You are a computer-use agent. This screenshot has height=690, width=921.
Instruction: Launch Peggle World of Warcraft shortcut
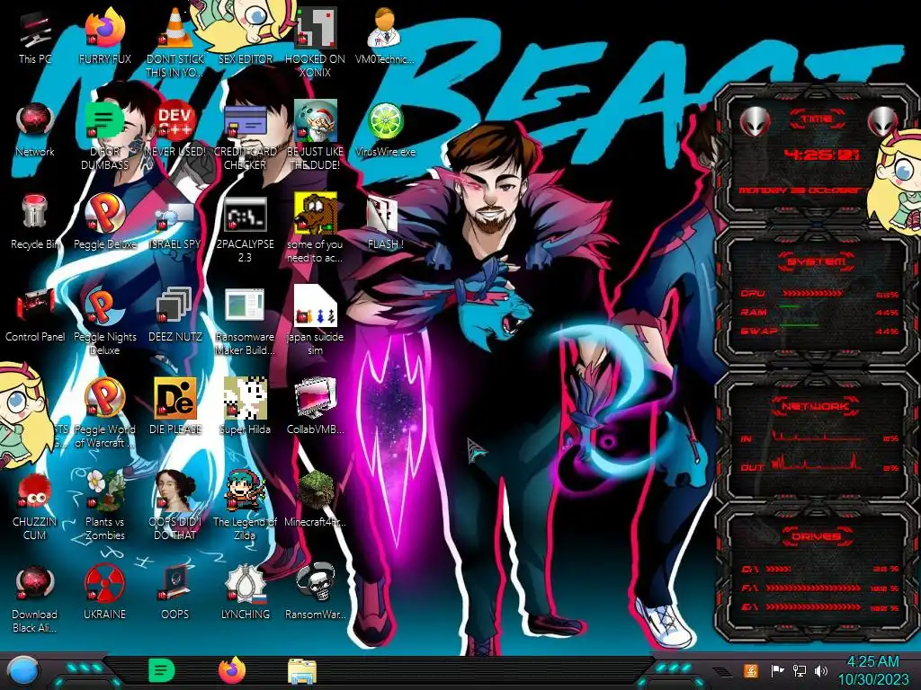pos(104,413)
